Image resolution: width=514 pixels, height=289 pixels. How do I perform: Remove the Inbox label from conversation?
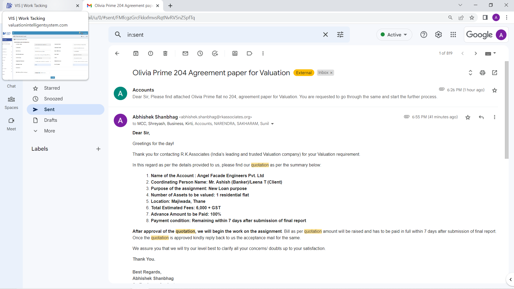coord(331,73)
